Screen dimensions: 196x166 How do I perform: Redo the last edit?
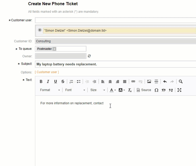[172, 81]
